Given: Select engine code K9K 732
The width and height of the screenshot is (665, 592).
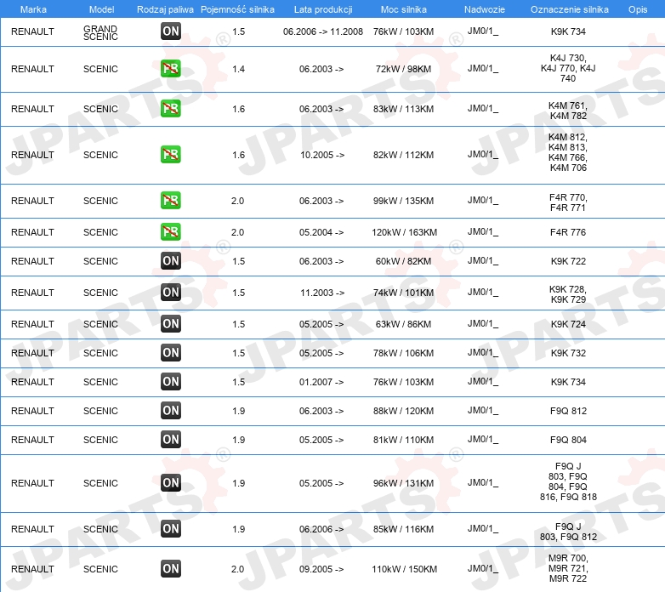Looking at the screenshot, I should [x=568, y=353].
